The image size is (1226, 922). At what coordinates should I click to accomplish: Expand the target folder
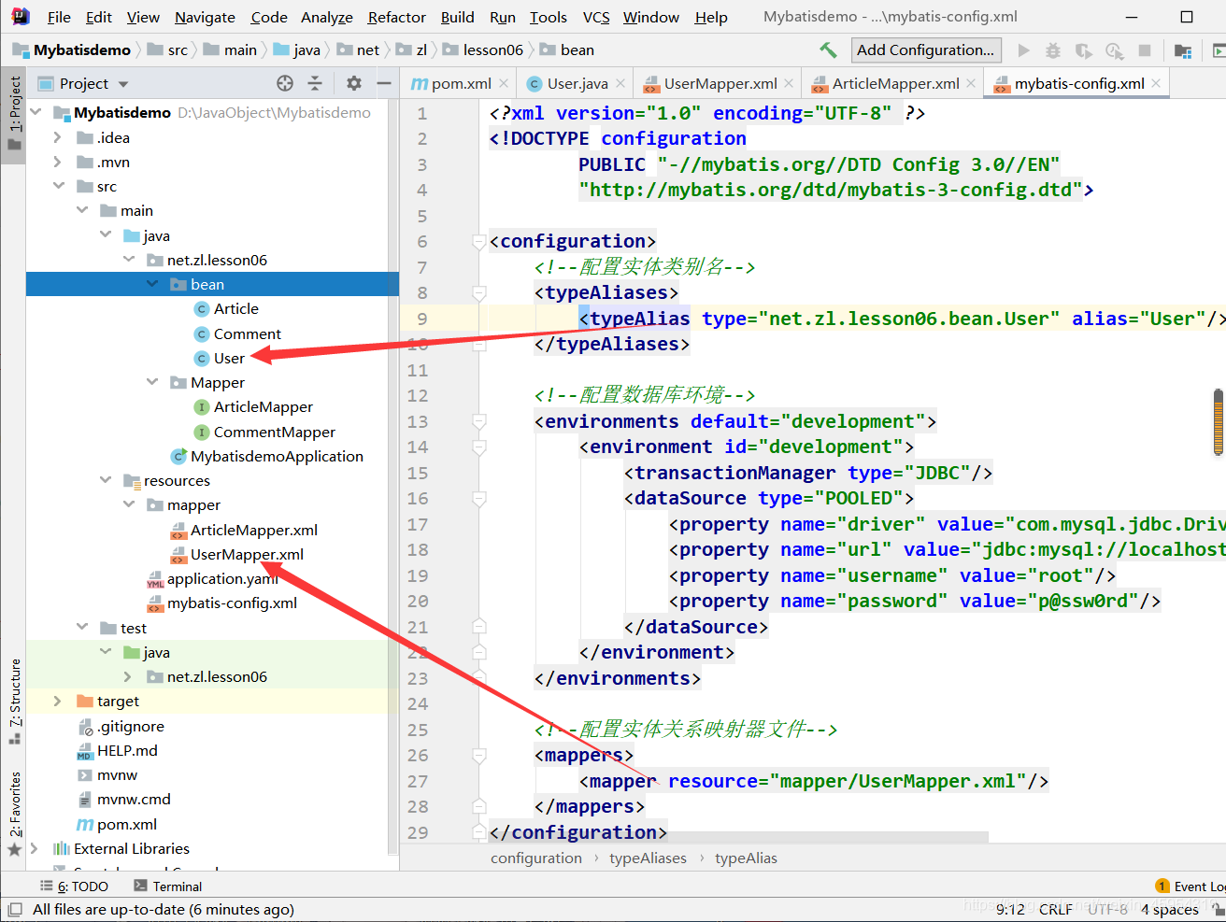point(58,701)
